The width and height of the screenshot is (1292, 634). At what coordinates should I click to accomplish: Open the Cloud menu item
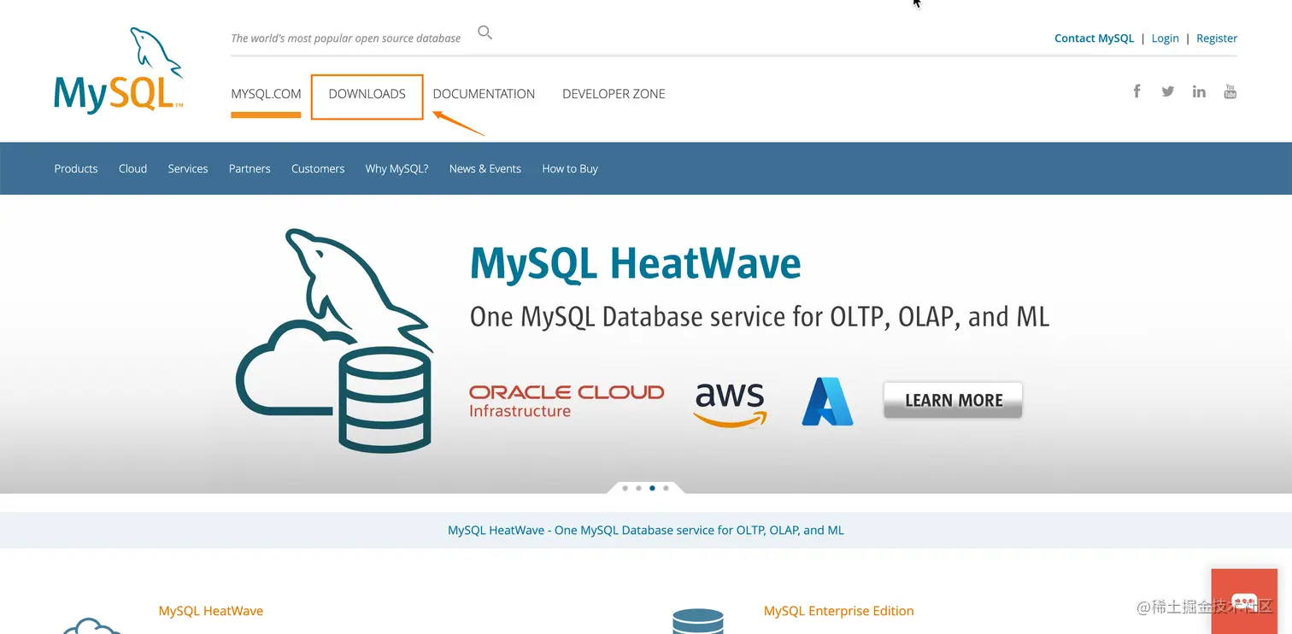pos(132,168)
